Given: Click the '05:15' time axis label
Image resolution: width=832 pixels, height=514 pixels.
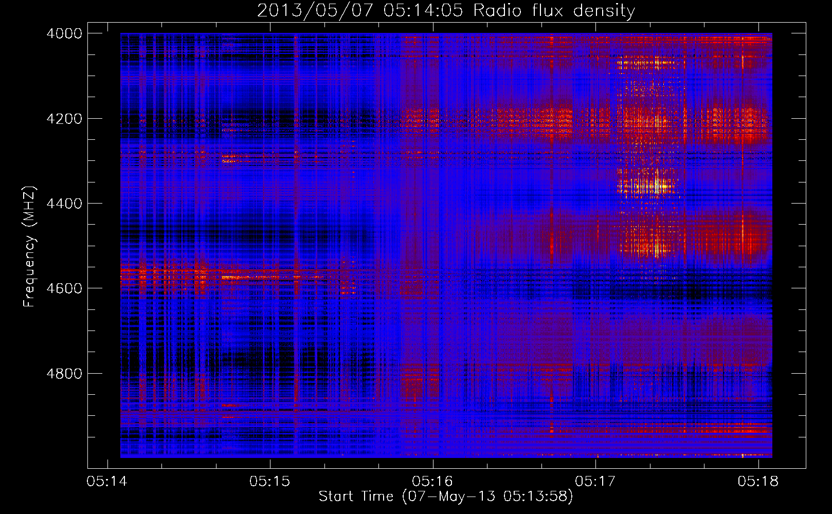Looking at the screenshot, I should pyautogui.click(x=270, y=482).
